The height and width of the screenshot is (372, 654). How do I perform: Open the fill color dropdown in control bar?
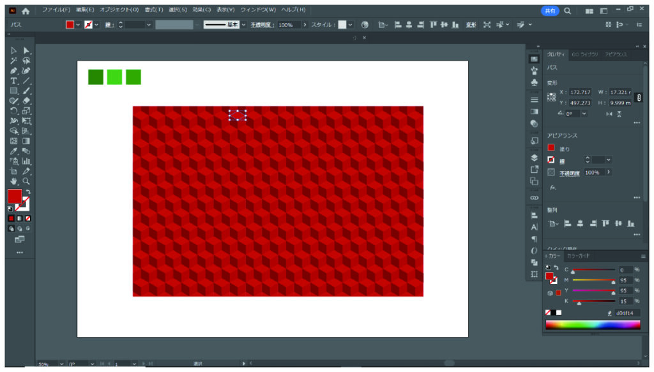pyautogui.click(x=78, y=25)
